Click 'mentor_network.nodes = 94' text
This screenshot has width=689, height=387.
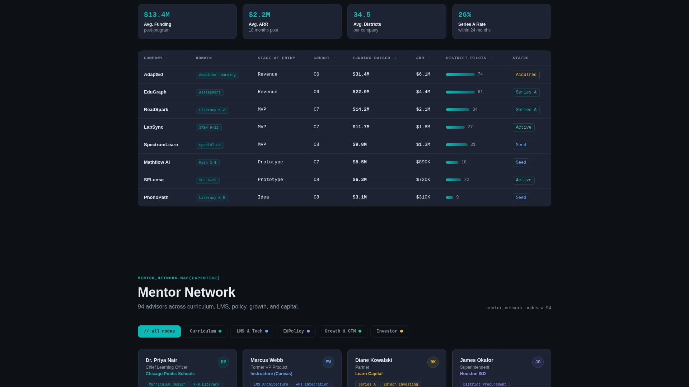[x=519, y=308]
